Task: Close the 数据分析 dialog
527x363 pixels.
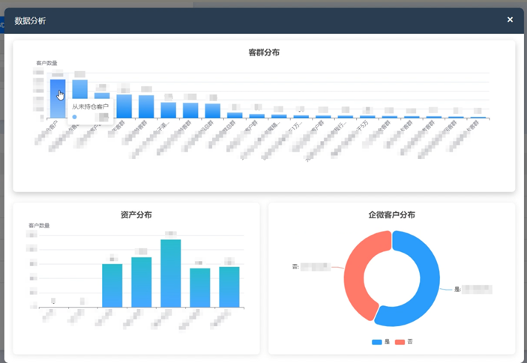Action: pos(510,19)
